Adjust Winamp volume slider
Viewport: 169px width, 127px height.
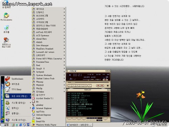(88, 80)
